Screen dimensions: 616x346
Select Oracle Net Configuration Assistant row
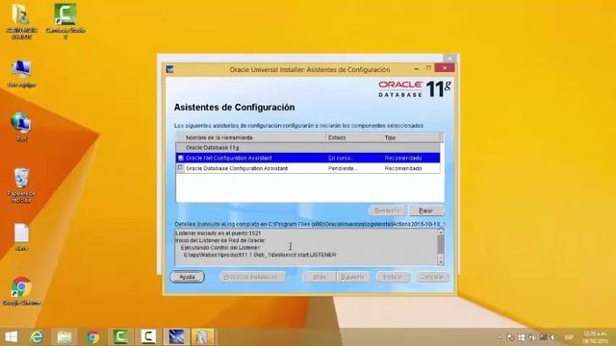click(308, 158)
